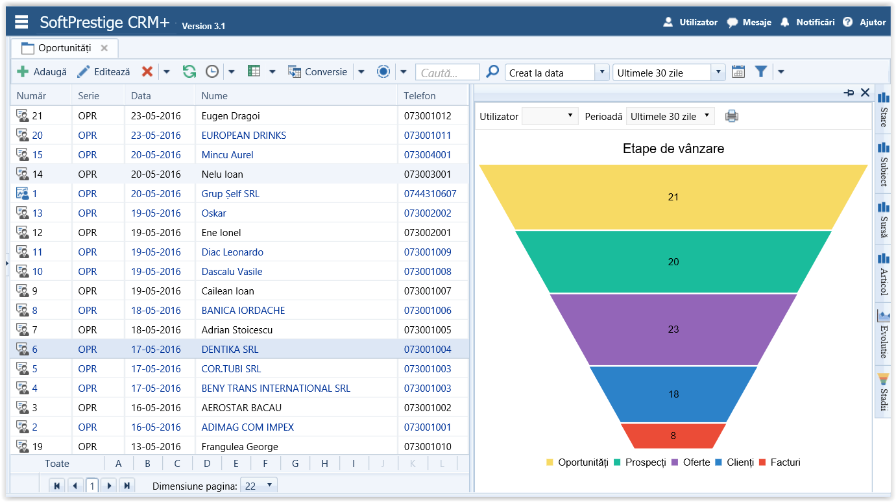Toggle Facturi legend item in chart

click(779, 462)
